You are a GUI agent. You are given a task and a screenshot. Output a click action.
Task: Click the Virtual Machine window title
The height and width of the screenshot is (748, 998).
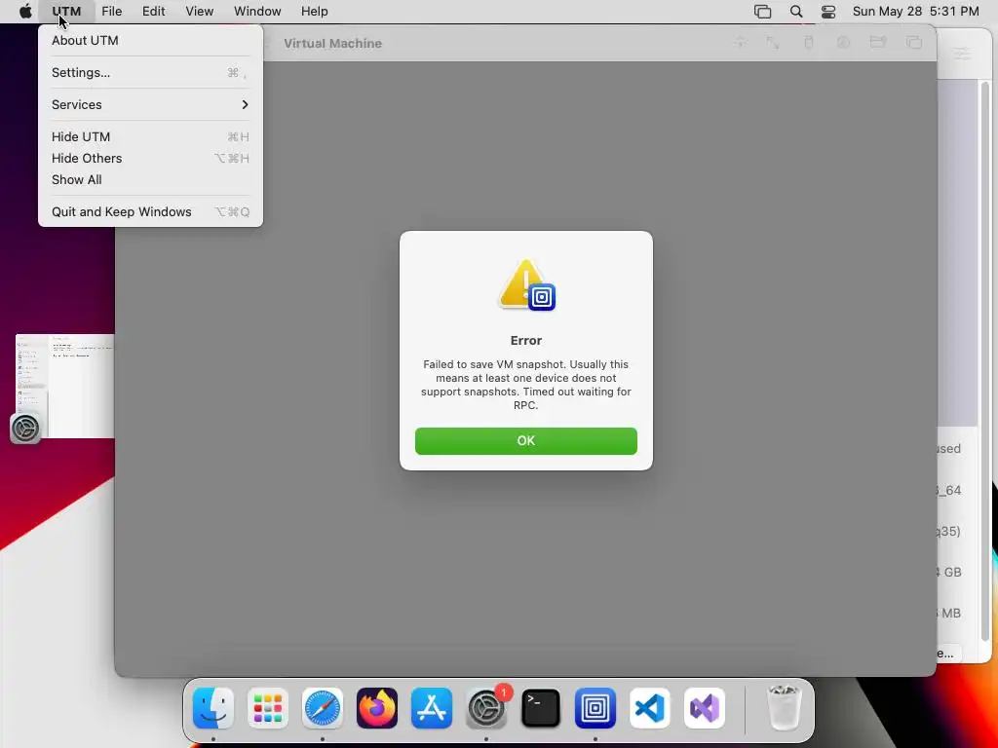coord(333,43)
